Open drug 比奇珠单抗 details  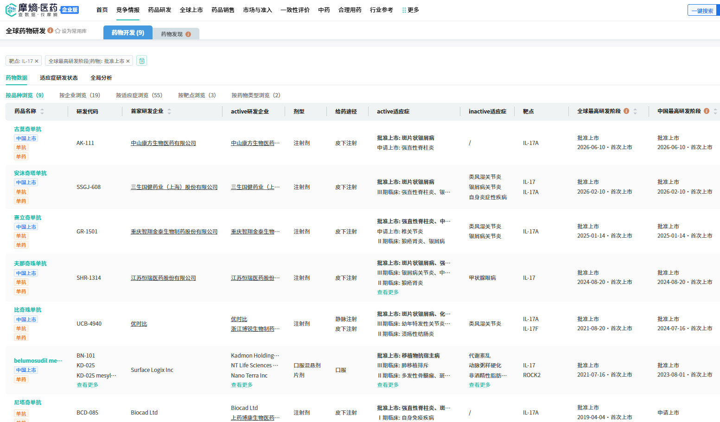27,310
